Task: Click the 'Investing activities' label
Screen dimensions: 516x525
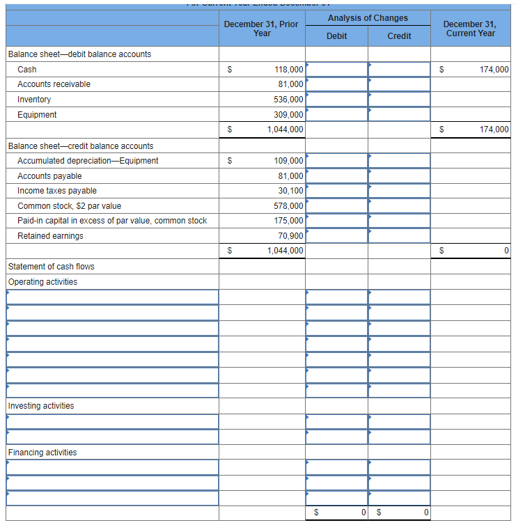Action: click(41, 406)
